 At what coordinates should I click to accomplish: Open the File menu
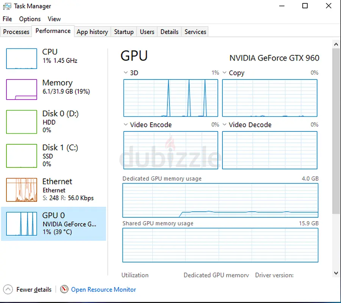click(x=7, y=19)
